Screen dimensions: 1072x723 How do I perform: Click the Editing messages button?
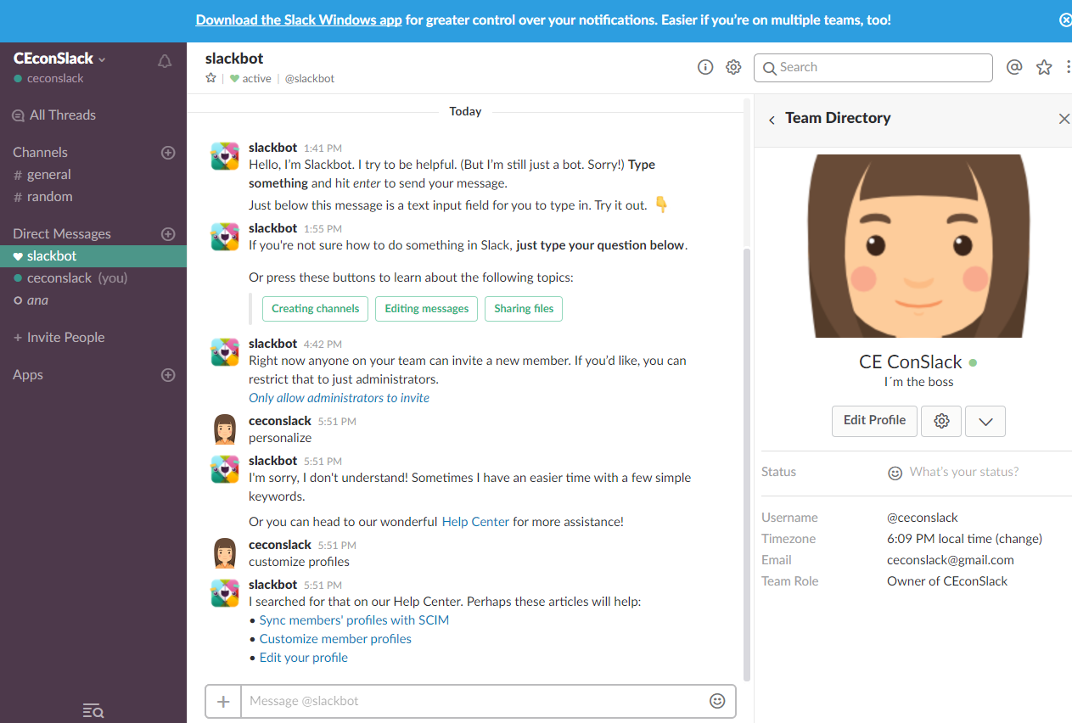(x=427, y=309)
